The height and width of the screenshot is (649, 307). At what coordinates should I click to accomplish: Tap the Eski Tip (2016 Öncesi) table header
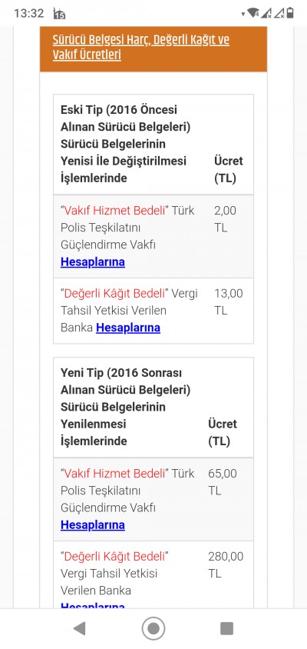coord(153,145)
